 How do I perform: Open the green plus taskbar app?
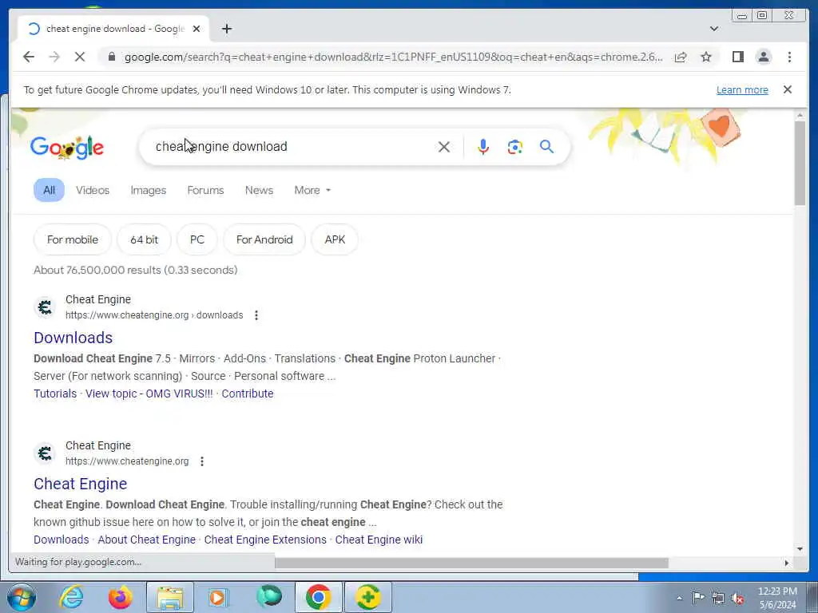click(368, 597)
